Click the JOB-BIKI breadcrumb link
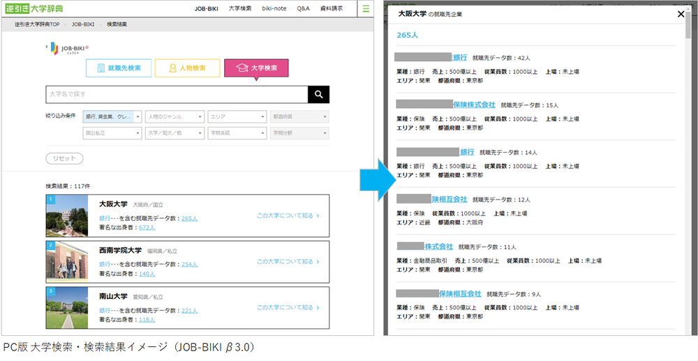Image resolution: width=698 pixels, height=361 pixels. pyautogui.click(x=83, y=24)
